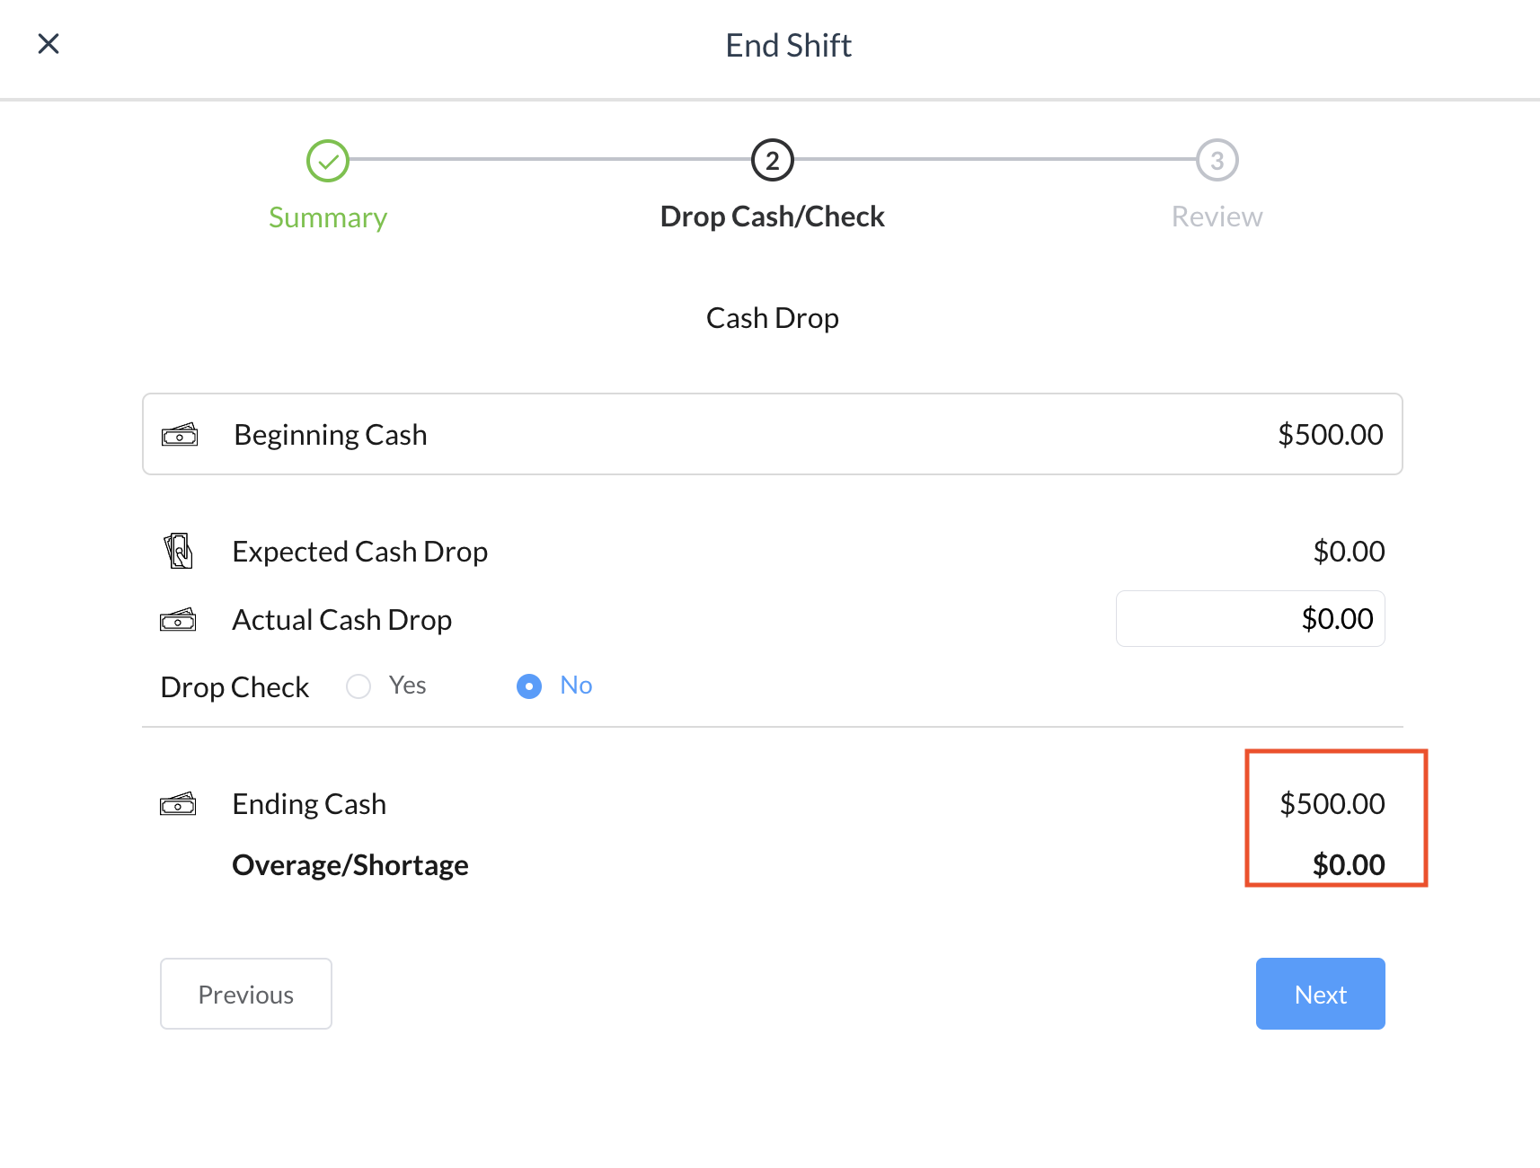This screenshot has height=1168, width=1540.
Task: Click the green Summary step checkmark
Action: pos(328,161)
